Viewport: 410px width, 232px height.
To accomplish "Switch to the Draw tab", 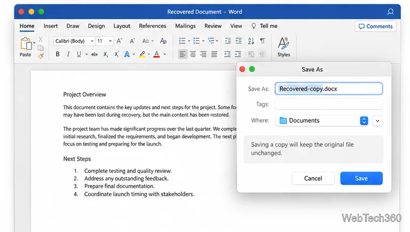I will tap(73, 26).
